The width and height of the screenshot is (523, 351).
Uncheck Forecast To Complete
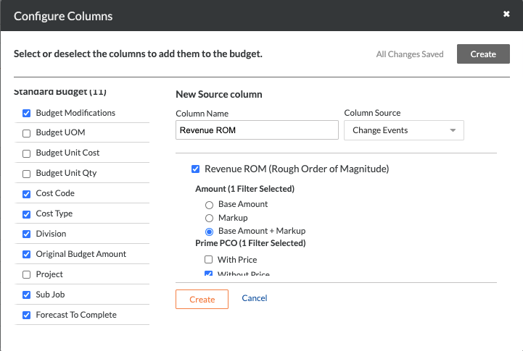pyautogui.click(x=27, y=316)
